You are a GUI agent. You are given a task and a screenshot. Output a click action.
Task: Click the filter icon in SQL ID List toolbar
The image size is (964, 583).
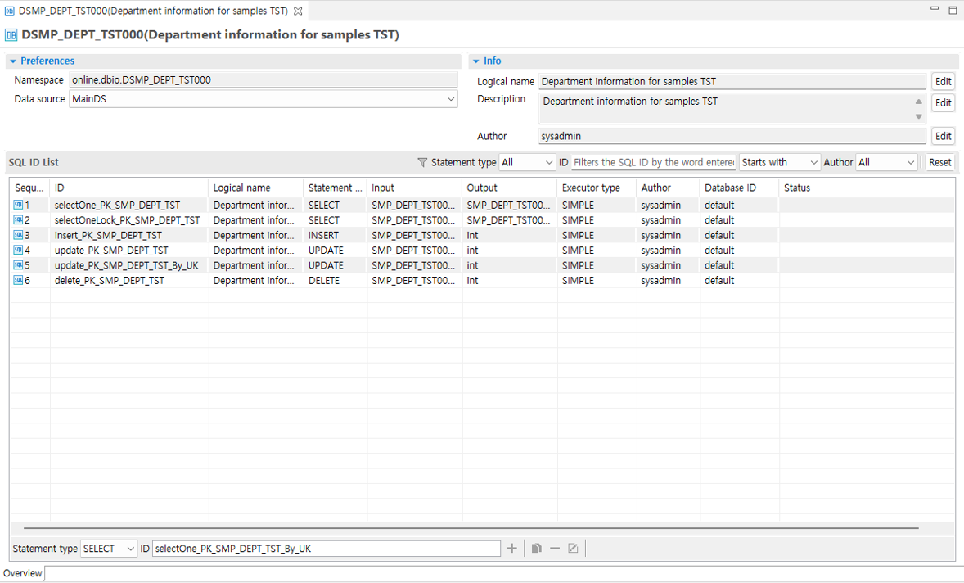[x=421, y=162]
